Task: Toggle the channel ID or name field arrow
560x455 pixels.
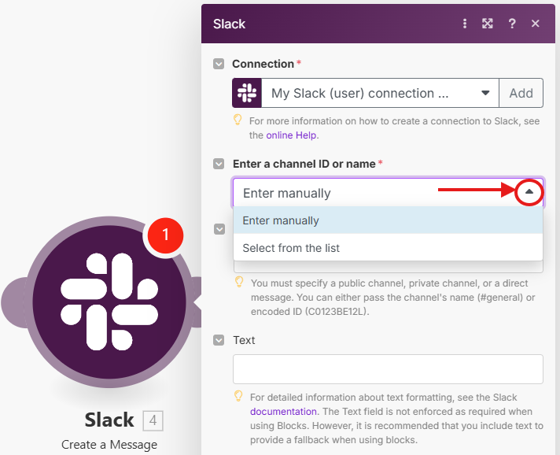Action: click(x=219, y=164)
